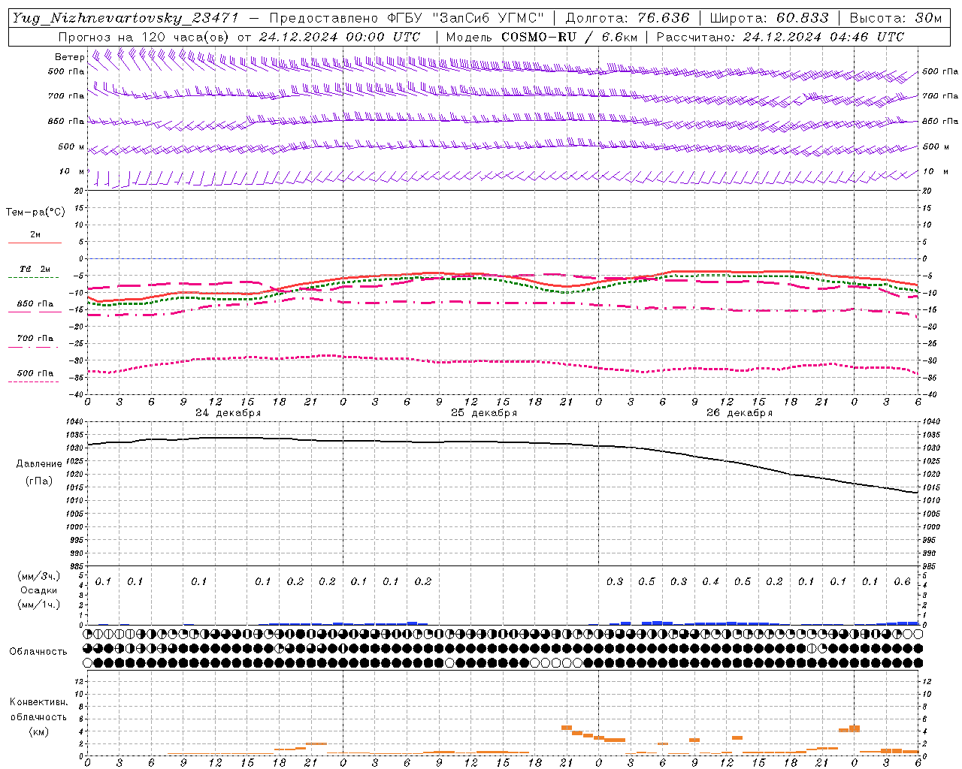Screen dimensions: 962x769
Task: Click the Осадки precipitation label
Action: [39, 590]
